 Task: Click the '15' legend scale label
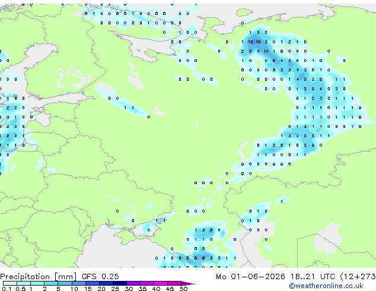[x=88, y=289]
